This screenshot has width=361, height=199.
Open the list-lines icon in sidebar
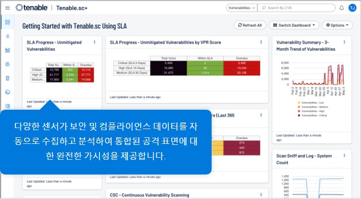[8, 36]
